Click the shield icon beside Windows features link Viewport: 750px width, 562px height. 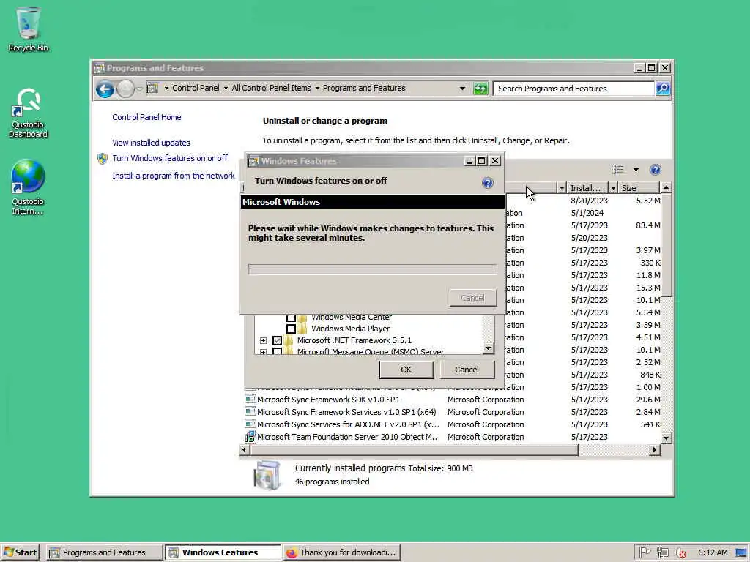click(x=103, y=159)
